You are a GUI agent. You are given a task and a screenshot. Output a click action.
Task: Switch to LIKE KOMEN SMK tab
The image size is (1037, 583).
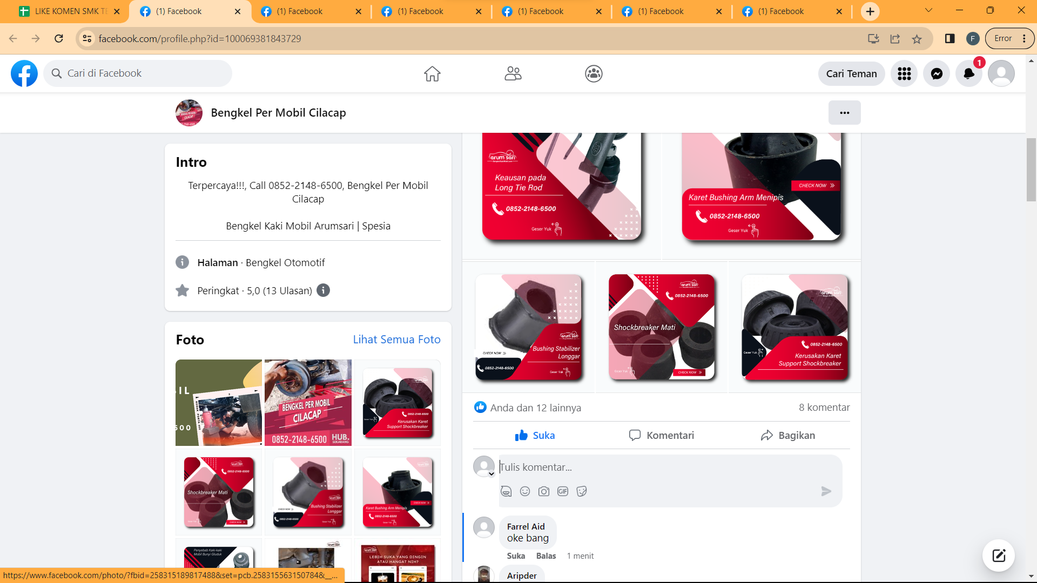coord(65,11)
